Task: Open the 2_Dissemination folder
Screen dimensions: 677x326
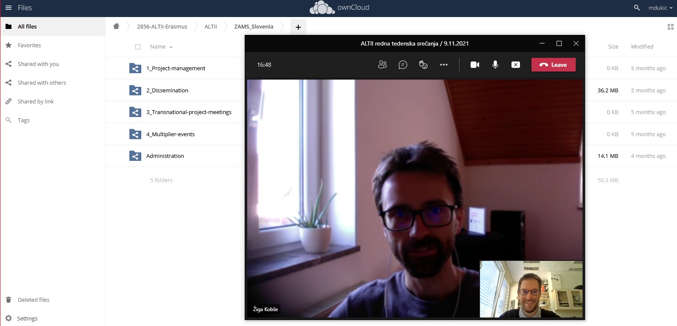Action: [167, 90]
